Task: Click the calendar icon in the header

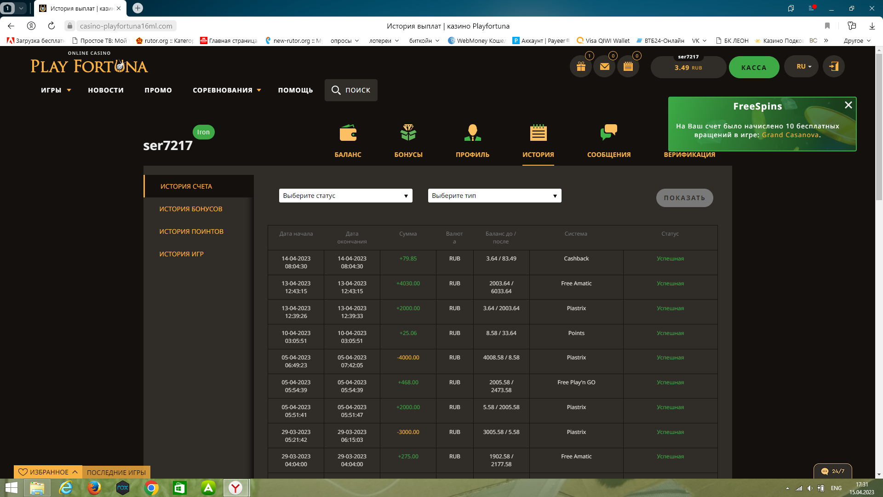Action: click(628, 67)
